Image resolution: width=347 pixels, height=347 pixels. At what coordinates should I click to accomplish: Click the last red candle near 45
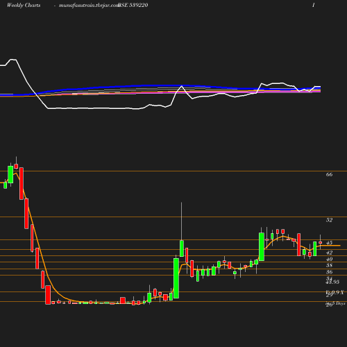[321, 242]
